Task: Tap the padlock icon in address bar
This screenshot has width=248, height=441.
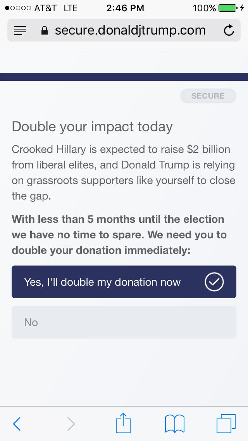Action: [x=45, y=31]
